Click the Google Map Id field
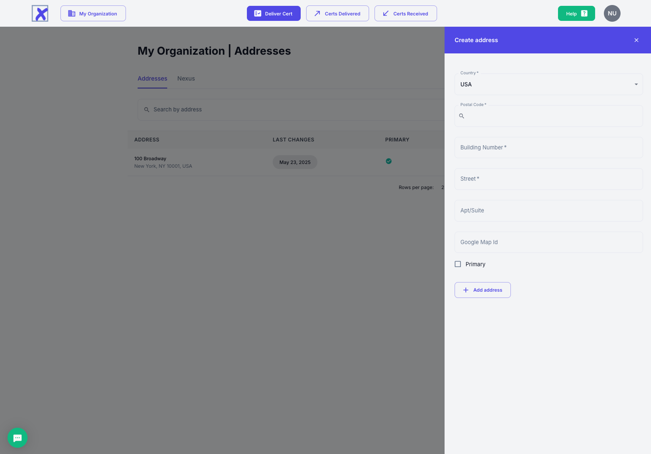Screen dimensions: 651x454 (x=548, y=242)
